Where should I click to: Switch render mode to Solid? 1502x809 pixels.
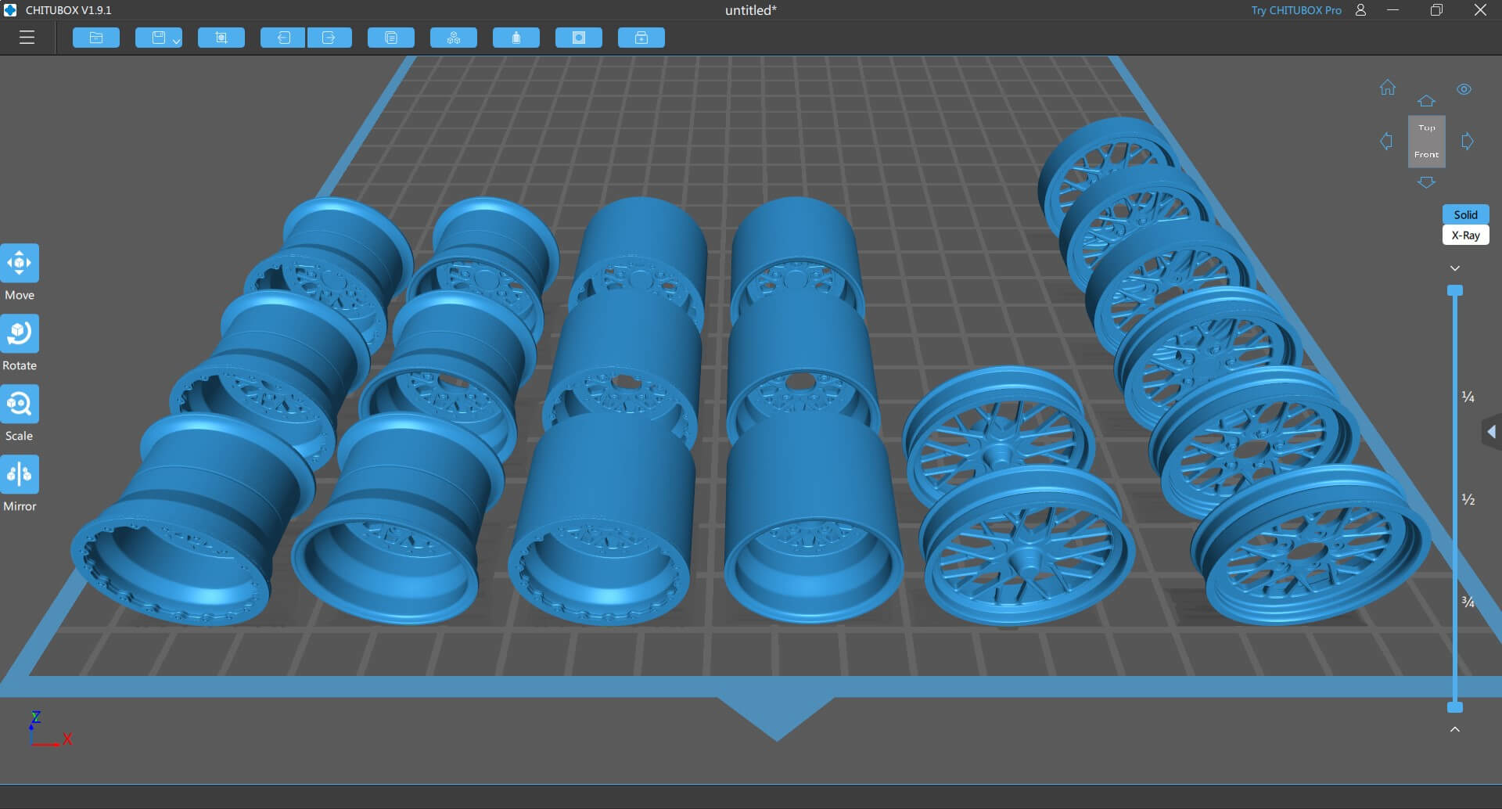(x=1465, y=214)
